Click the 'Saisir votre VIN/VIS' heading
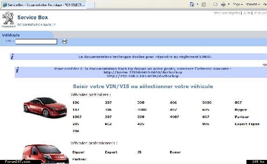Viewport: 267px width, 164px height. (x=143, y=87)
